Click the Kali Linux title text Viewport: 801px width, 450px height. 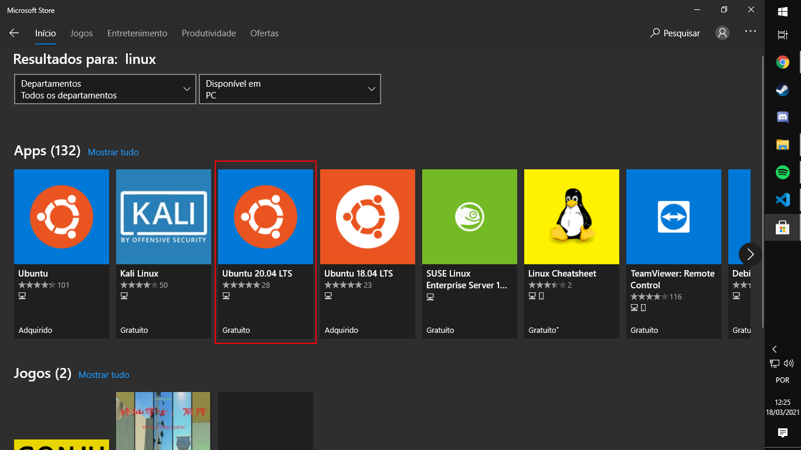pyautogui.click(x=140, y=274)
